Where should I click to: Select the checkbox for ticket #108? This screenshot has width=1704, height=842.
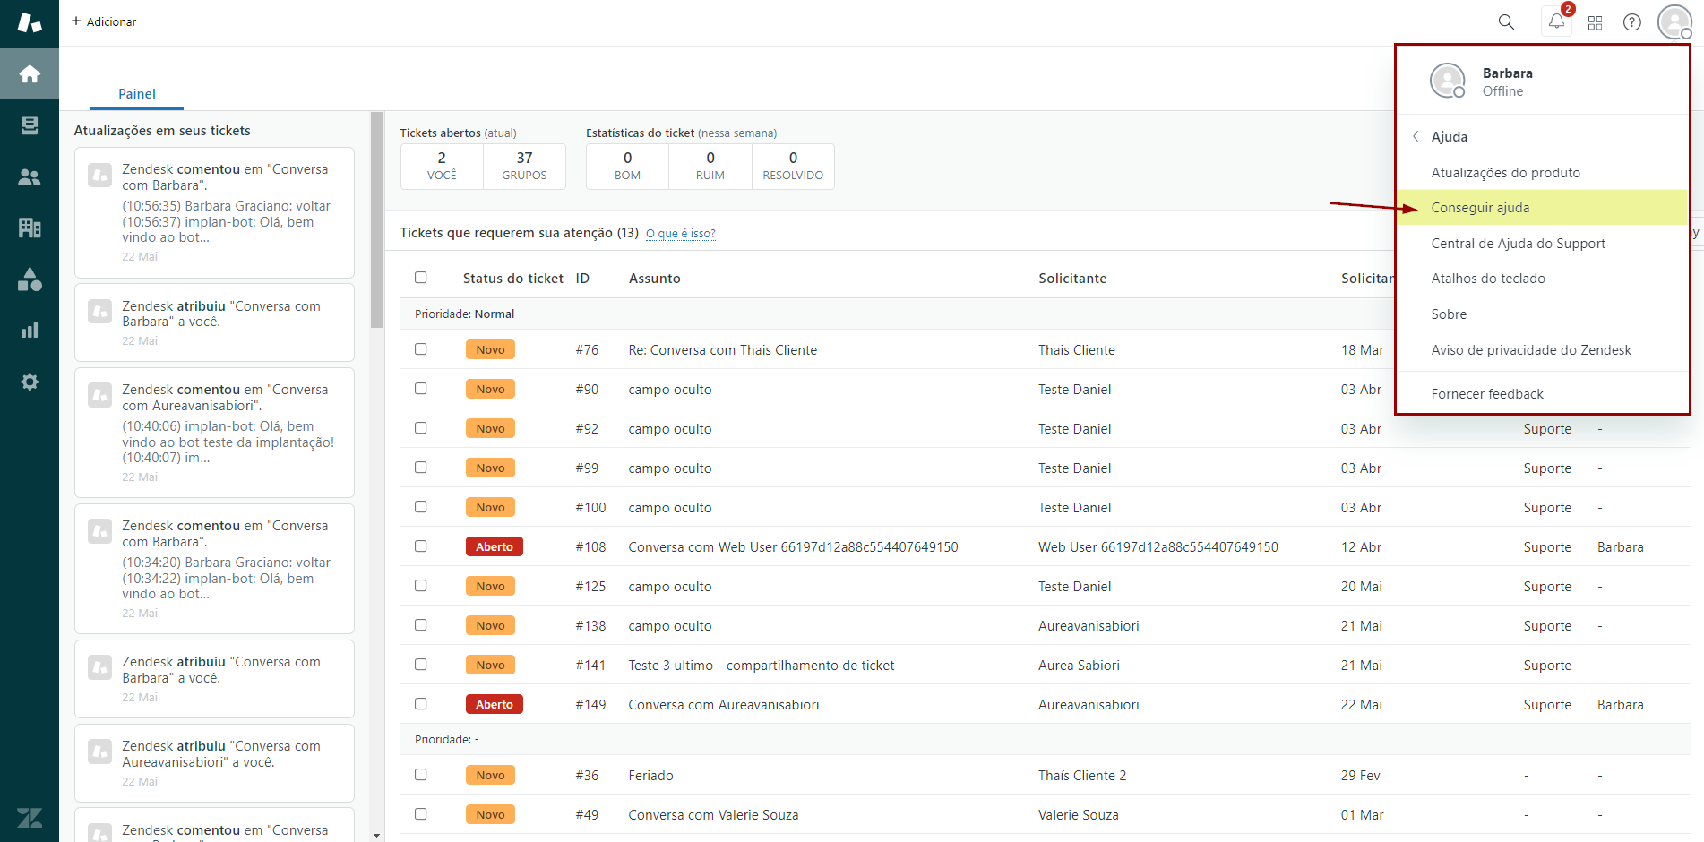(421, 546)
